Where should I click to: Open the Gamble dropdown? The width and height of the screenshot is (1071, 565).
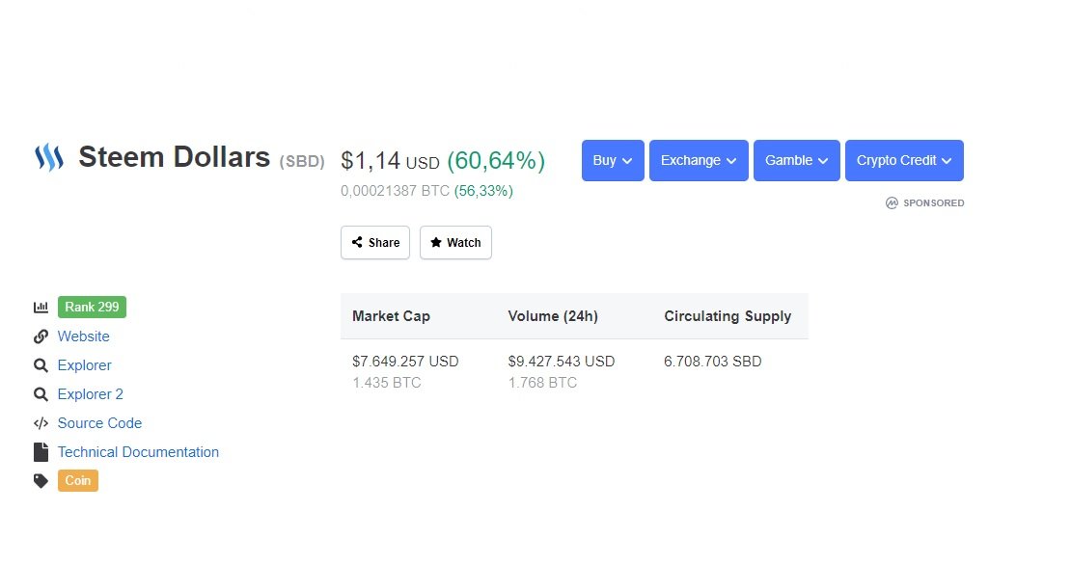796,160
